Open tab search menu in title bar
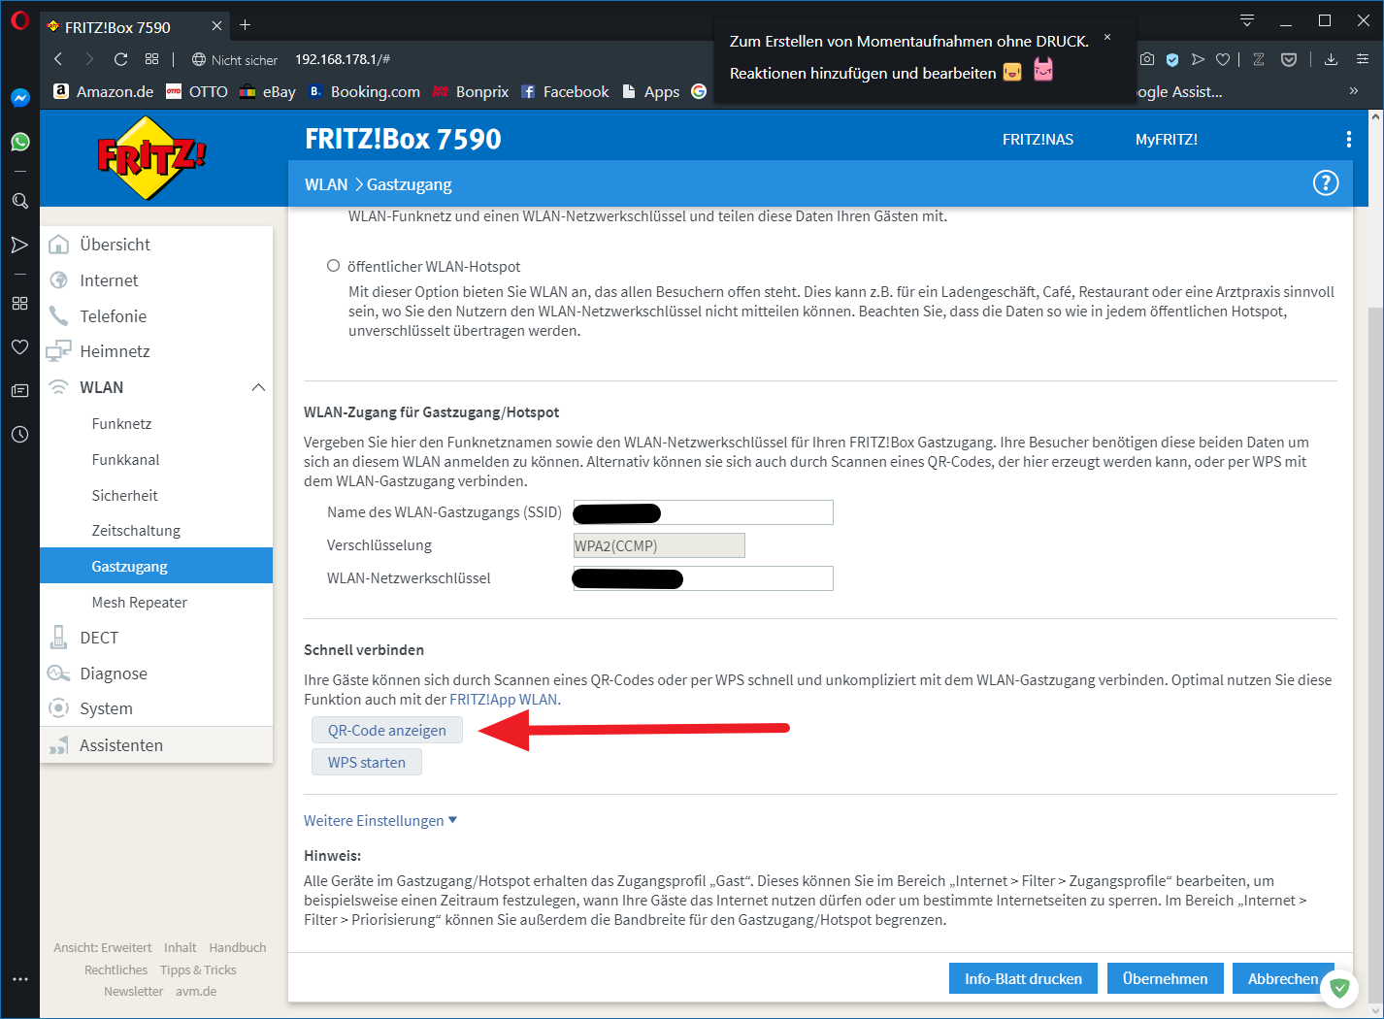 coord(1247,20)
